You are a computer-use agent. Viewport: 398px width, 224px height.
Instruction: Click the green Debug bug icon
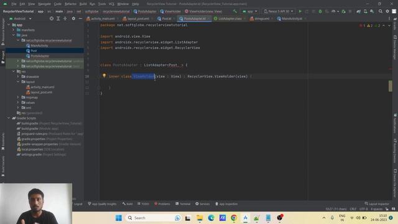coord(320,11)
